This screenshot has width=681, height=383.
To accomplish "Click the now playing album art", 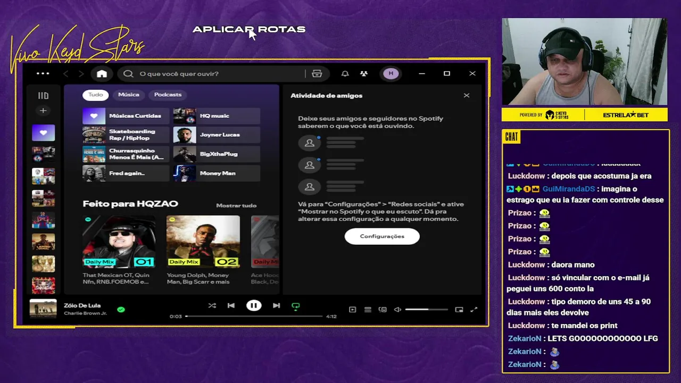I will pos(43,309).
